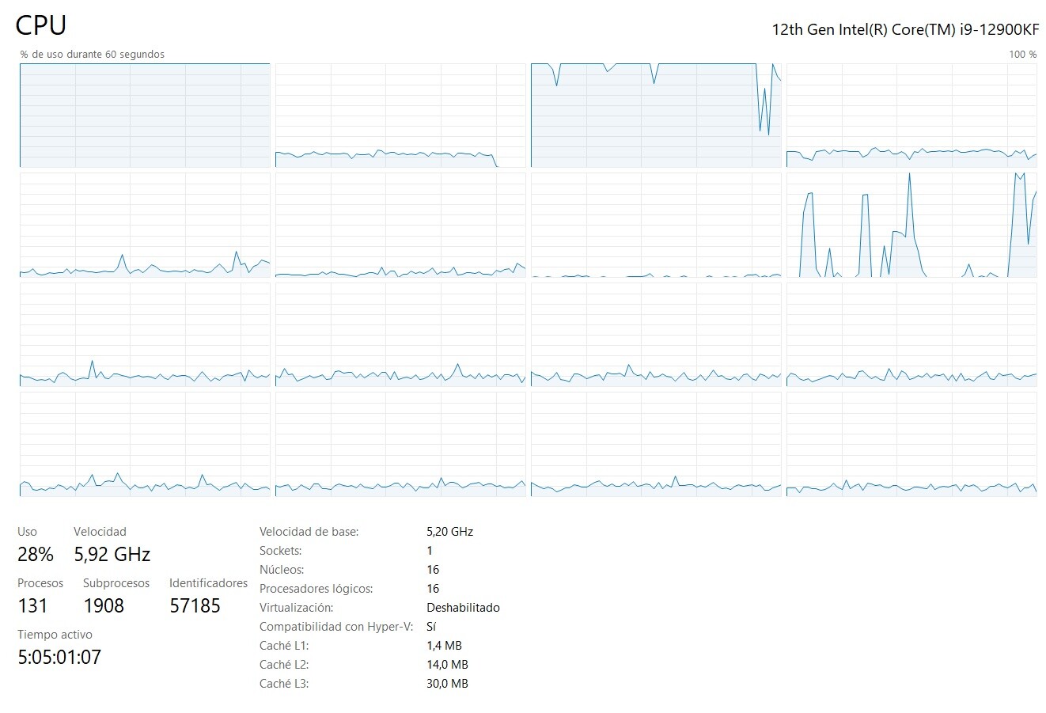Click the "Núcleos:" label
Viewport: 1046px width, 713px height.
282,570
